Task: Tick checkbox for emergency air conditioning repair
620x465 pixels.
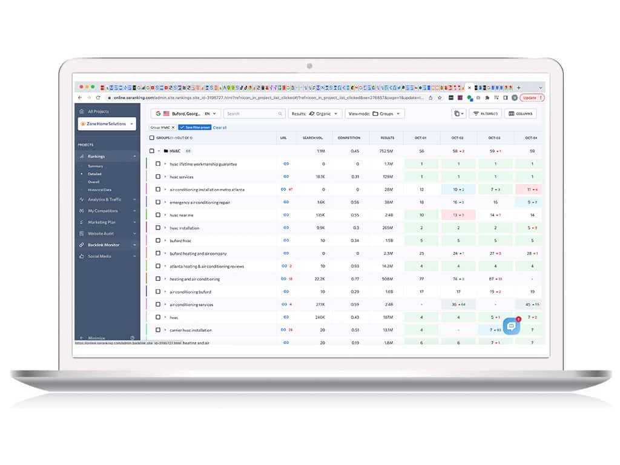Action: pos(158,202)
